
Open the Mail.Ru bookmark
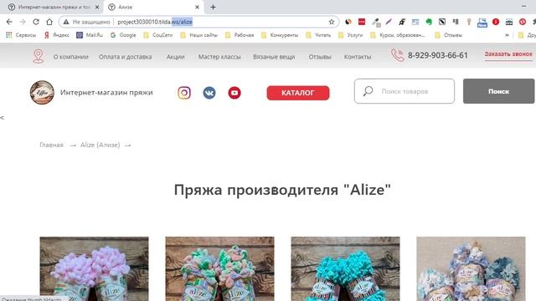(x=90, y=35)
